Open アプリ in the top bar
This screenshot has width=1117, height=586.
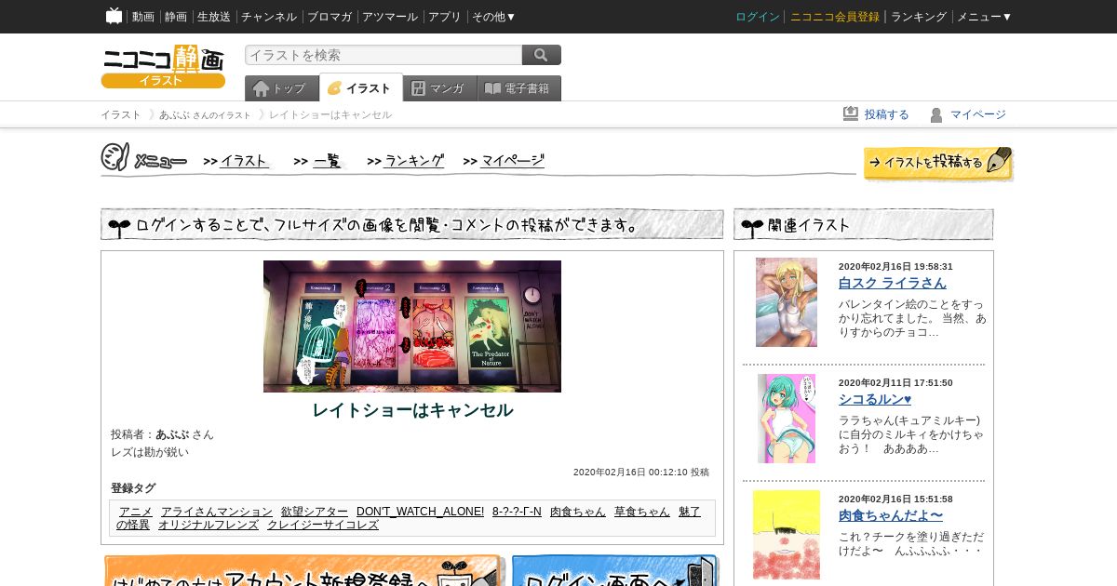(x=445, y=17)
